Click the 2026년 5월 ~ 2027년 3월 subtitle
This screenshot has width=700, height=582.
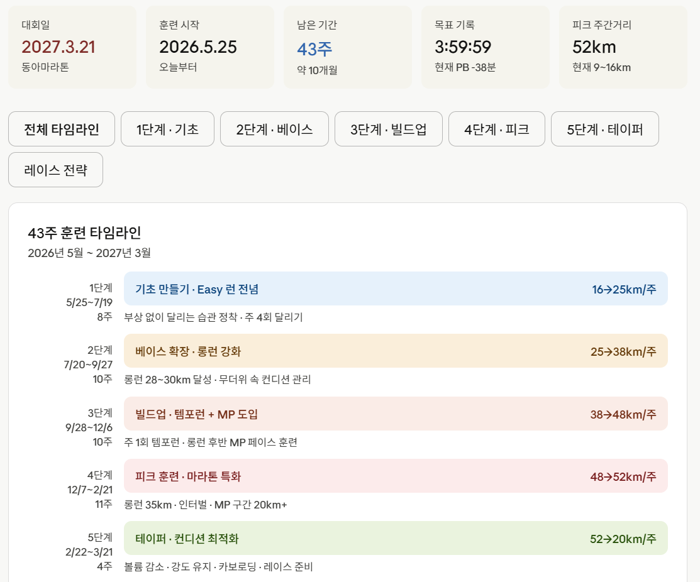pyautogui.click(x=89, y=253)
